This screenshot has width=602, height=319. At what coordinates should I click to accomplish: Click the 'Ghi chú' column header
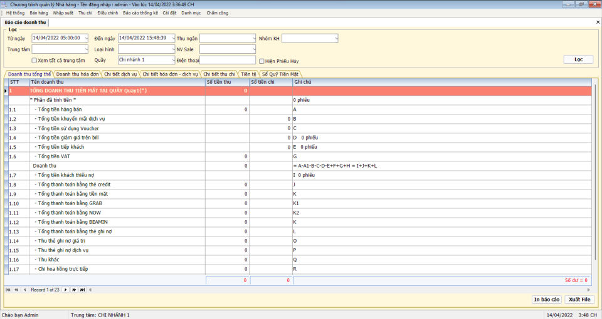[442, 82]
